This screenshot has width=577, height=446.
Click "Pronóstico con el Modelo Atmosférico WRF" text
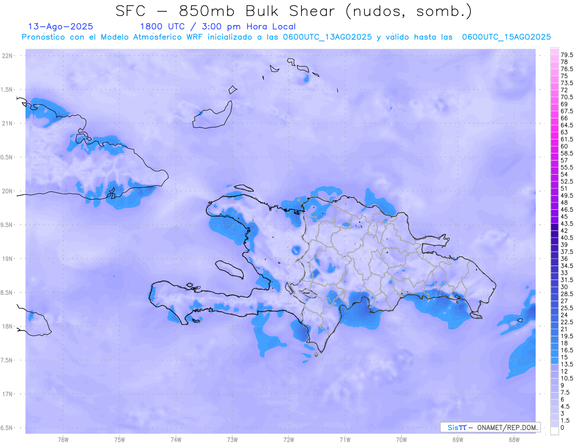pyautogui.click(x=113, y=37)
